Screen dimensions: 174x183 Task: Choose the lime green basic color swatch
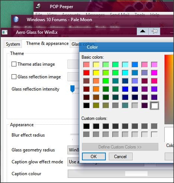[x=106, y=81]
